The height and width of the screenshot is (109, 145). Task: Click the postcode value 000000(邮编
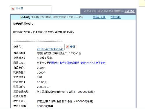[45, 106]
